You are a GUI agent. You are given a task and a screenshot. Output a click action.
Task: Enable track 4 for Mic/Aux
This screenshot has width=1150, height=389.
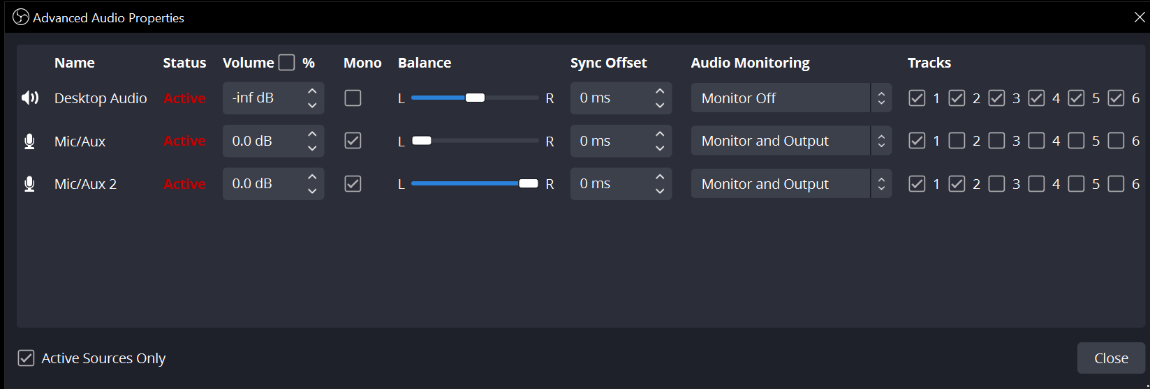pyautogui.click(x=1036, y=141)
